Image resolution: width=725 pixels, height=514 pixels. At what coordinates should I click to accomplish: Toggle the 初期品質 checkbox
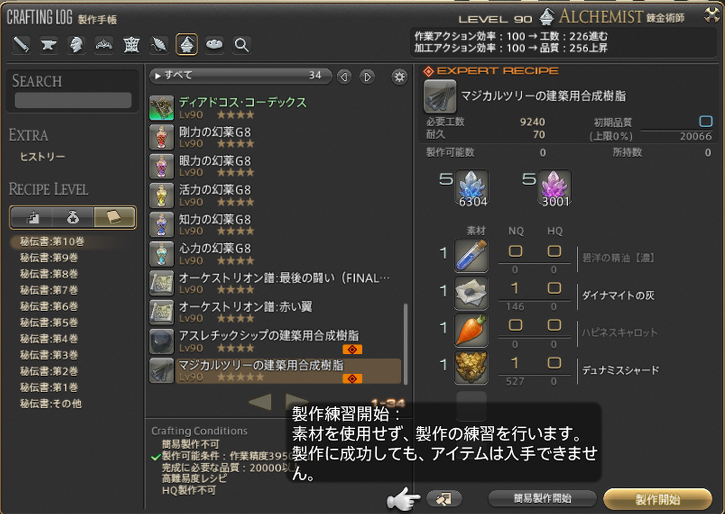(706, 121)
